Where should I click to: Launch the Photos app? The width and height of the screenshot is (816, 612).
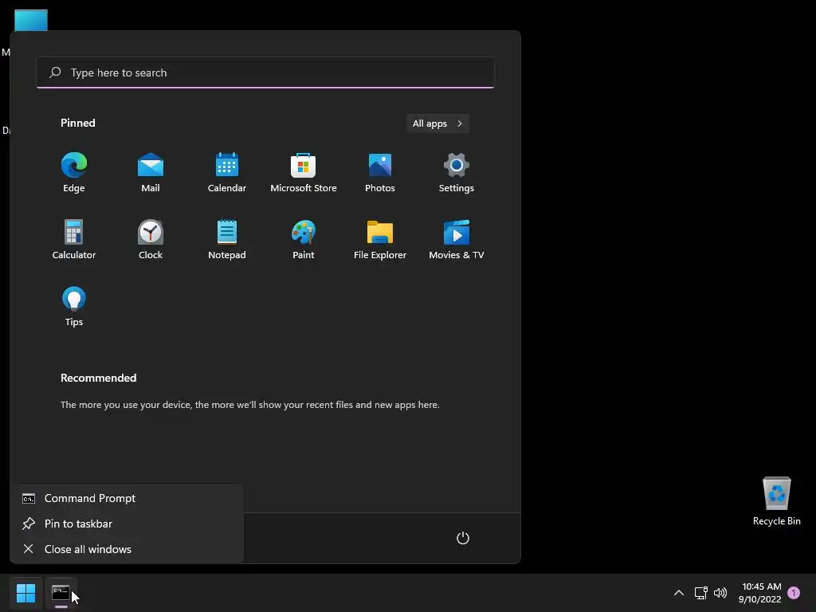[x=380, y=173]
